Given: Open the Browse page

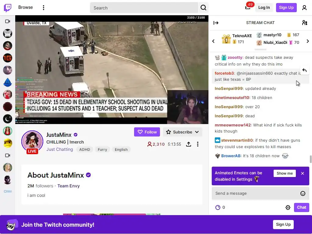Looking at the screenshot, I should [x=26, y=7].
